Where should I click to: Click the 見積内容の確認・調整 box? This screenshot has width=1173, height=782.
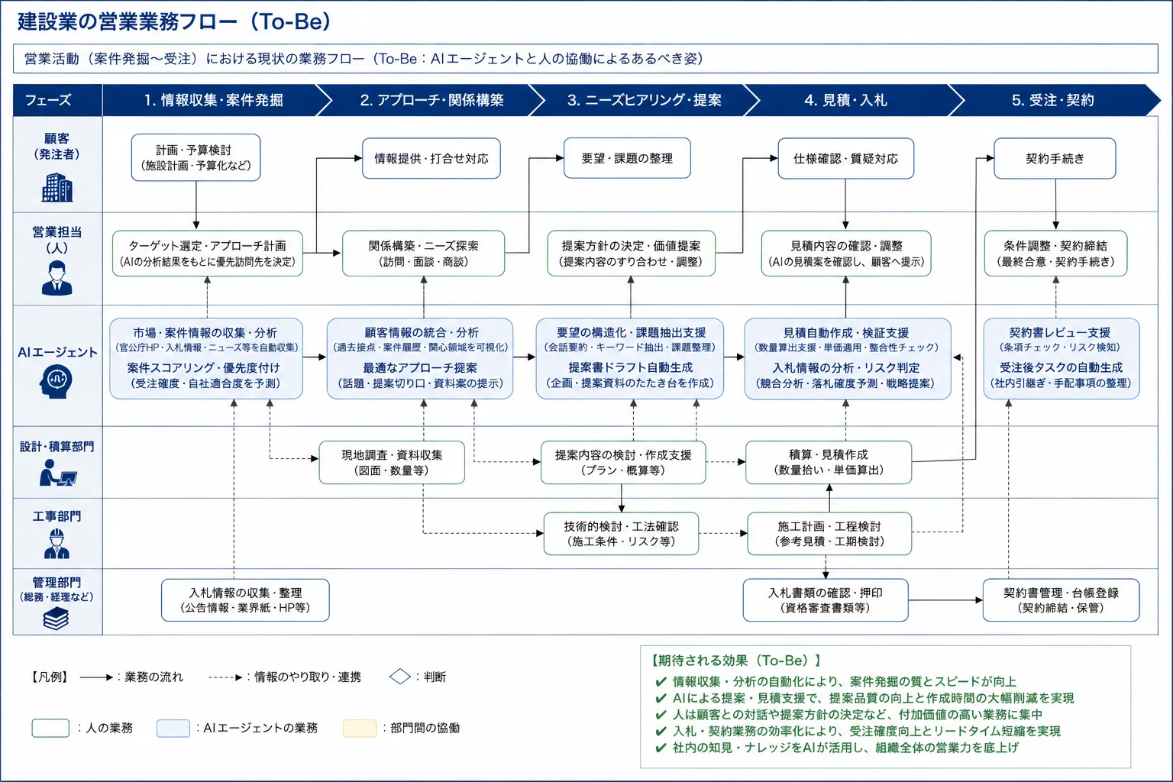click(846, 254)
